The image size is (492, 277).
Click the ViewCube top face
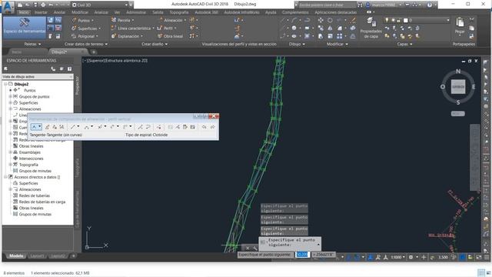458,87
